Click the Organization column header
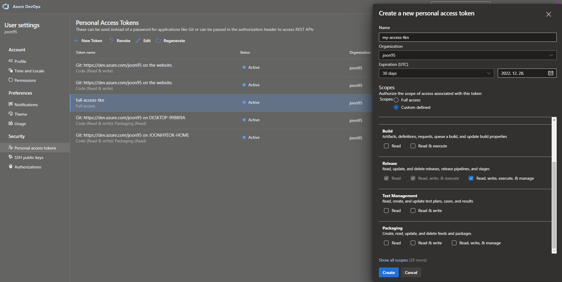The image size is (562, 282). pos(360,52)
